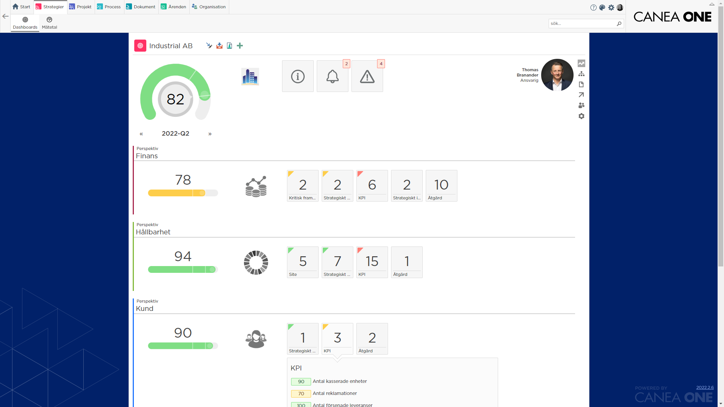The image size is (724, 407).
Task: Open the Projekt menu in the top bar
Action: tap(80, 7)
